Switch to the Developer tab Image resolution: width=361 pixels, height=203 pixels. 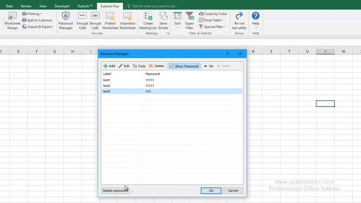(62, 6)
